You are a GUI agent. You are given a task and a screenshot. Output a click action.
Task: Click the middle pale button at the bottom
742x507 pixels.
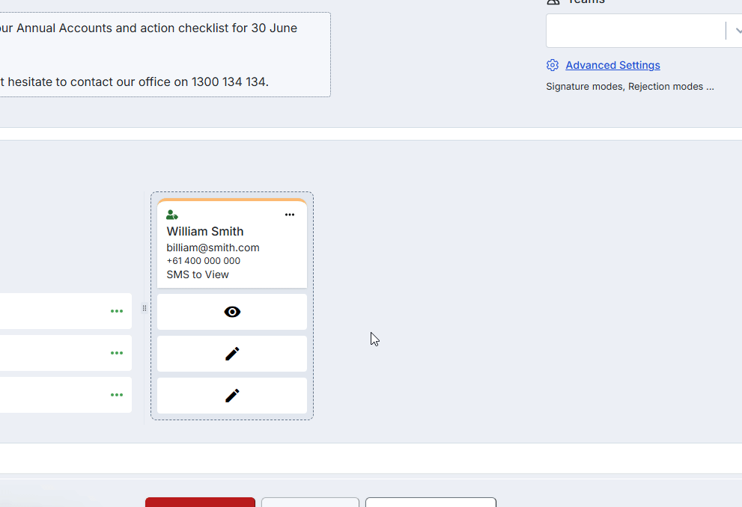pyautogui.click(x=310, y=502)
